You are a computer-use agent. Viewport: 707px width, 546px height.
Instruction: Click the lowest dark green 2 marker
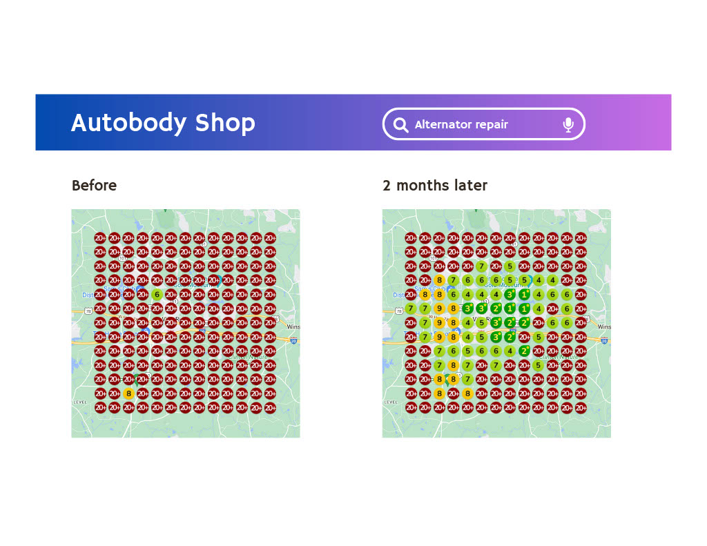(525, 351)
